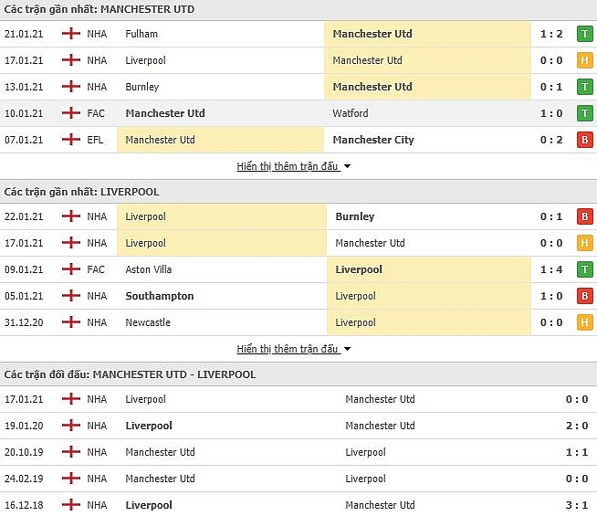Click England flag on Newcastle row

[x=71, y=322]
